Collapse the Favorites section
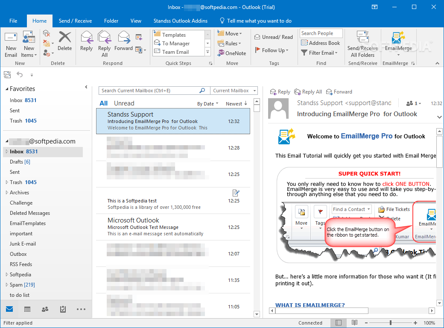Viewport: 444px width, 328px height. [7, 89]
